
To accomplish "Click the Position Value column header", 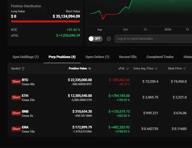I will tap(78, 68).
